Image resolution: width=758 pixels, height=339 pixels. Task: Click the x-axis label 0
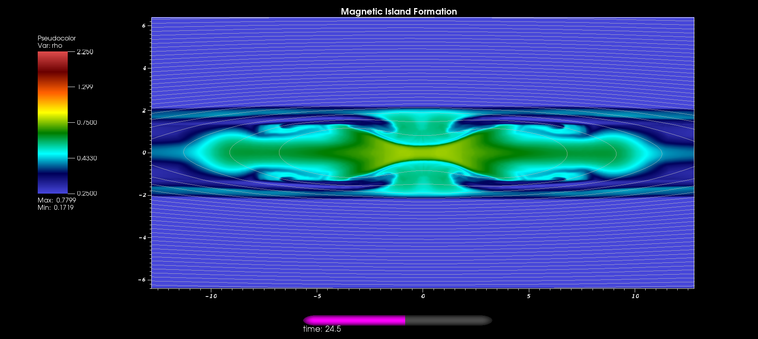click(x=423, y=296)
